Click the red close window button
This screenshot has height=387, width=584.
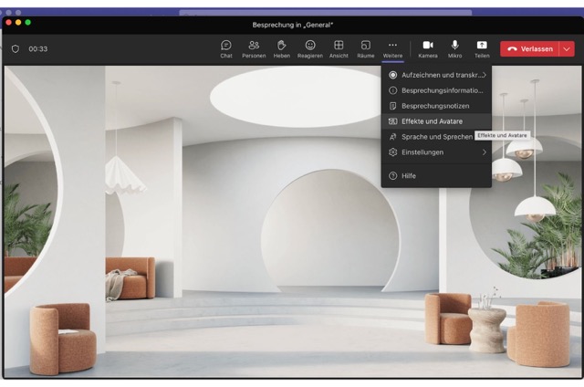point(8,22)
